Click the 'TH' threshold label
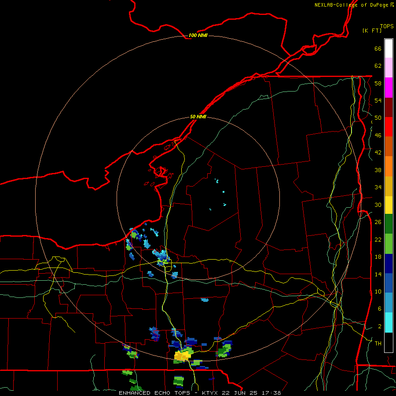 coord(378,344)
